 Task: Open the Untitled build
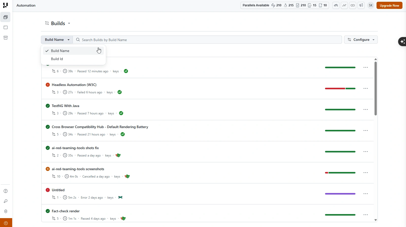coord(58,190)
